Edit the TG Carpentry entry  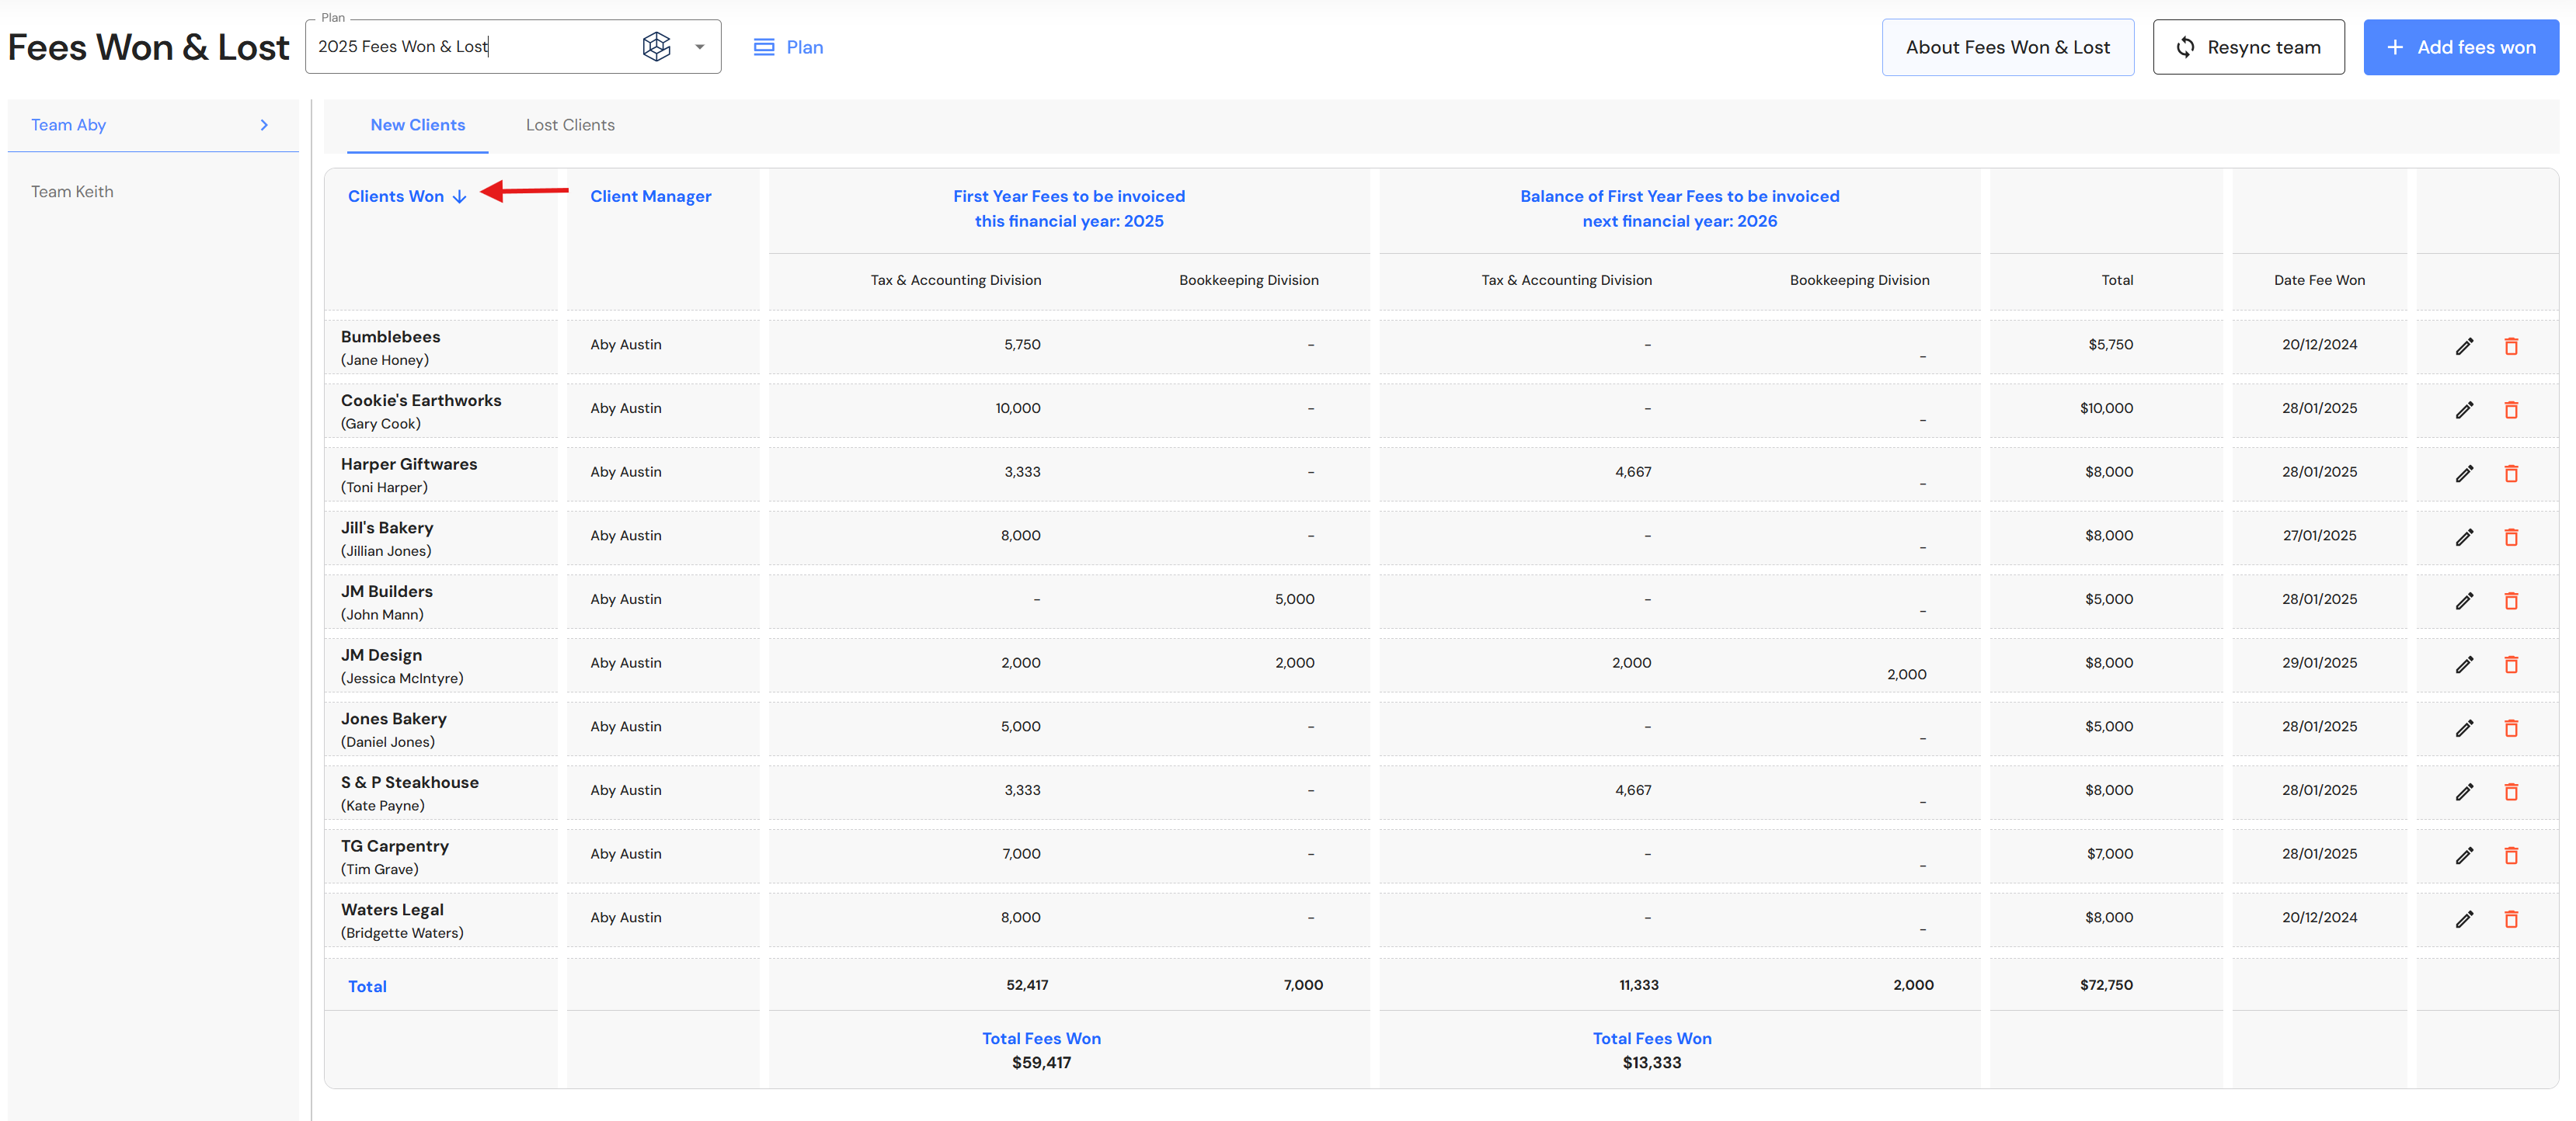click(2464, 855)
